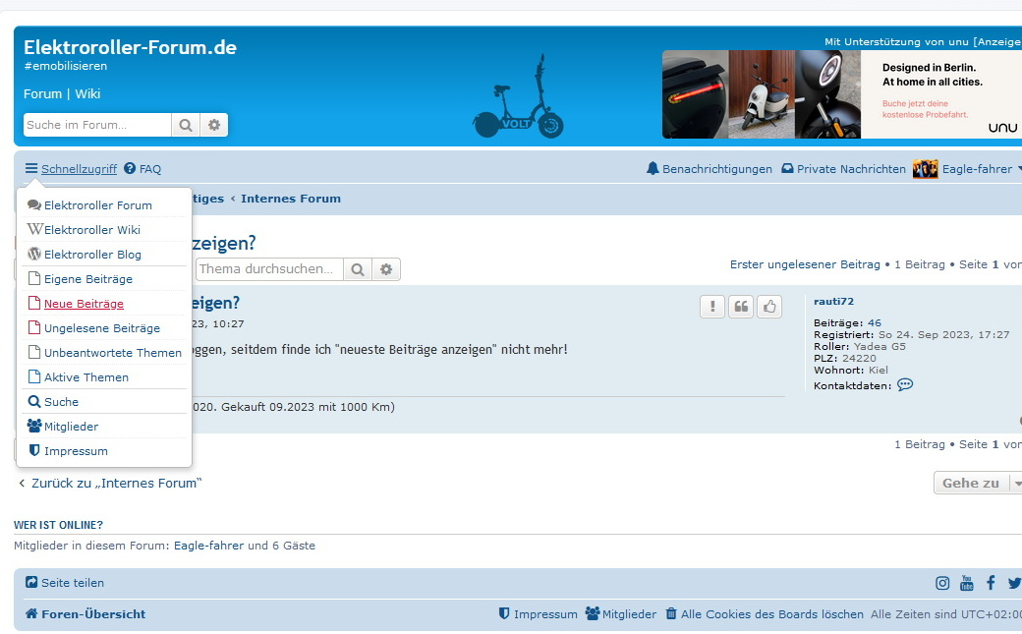Screen dimensions: 1022x634
Task: Open rauti72's contact details speech bubble
Action: tap(905, 385)
